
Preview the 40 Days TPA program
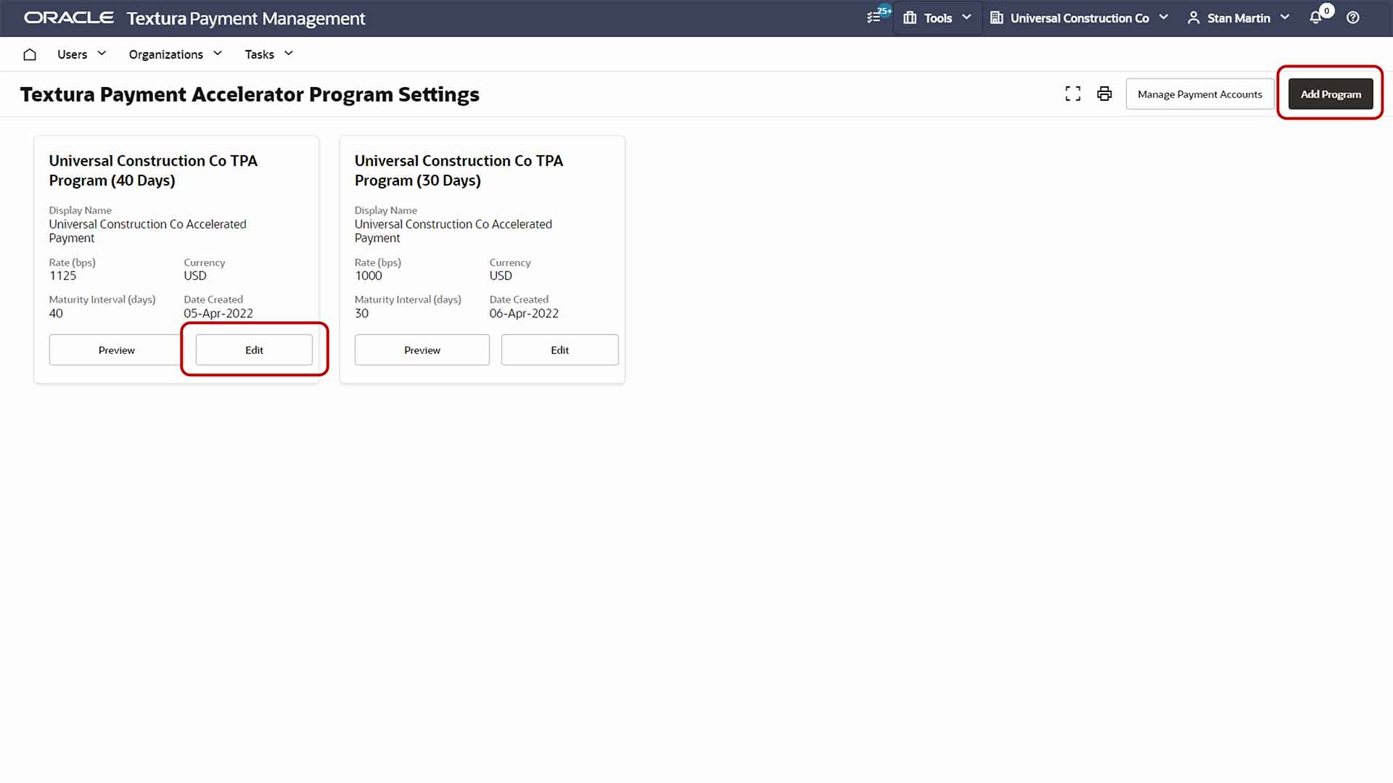click(116, 350)
